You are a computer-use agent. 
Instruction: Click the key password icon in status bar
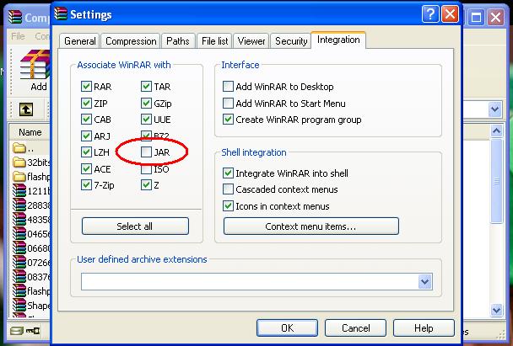coord(33,331)
